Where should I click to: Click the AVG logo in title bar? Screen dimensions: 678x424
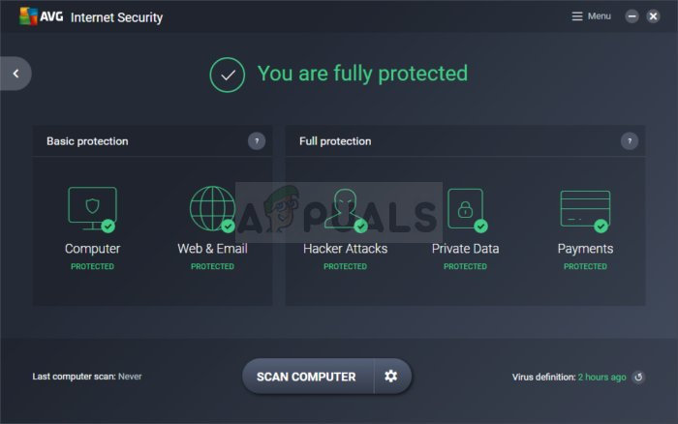click(x=42, y=16)
